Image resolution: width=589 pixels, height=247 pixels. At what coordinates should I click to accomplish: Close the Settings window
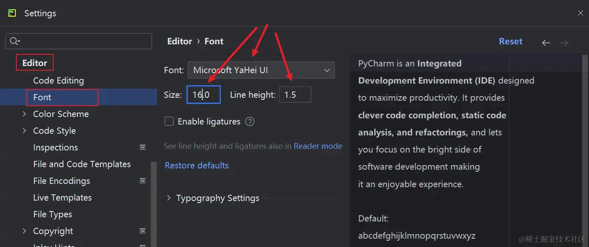pyautogui.click(x=581, y=13)
